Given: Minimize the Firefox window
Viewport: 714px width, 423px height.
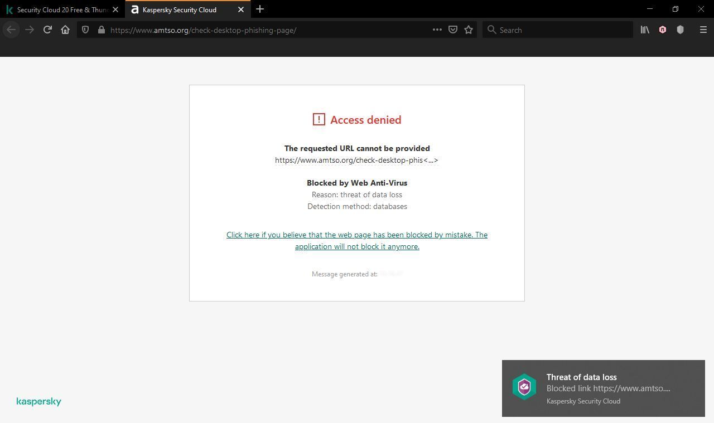Looking at the screenshot, I should click(649, 9).
